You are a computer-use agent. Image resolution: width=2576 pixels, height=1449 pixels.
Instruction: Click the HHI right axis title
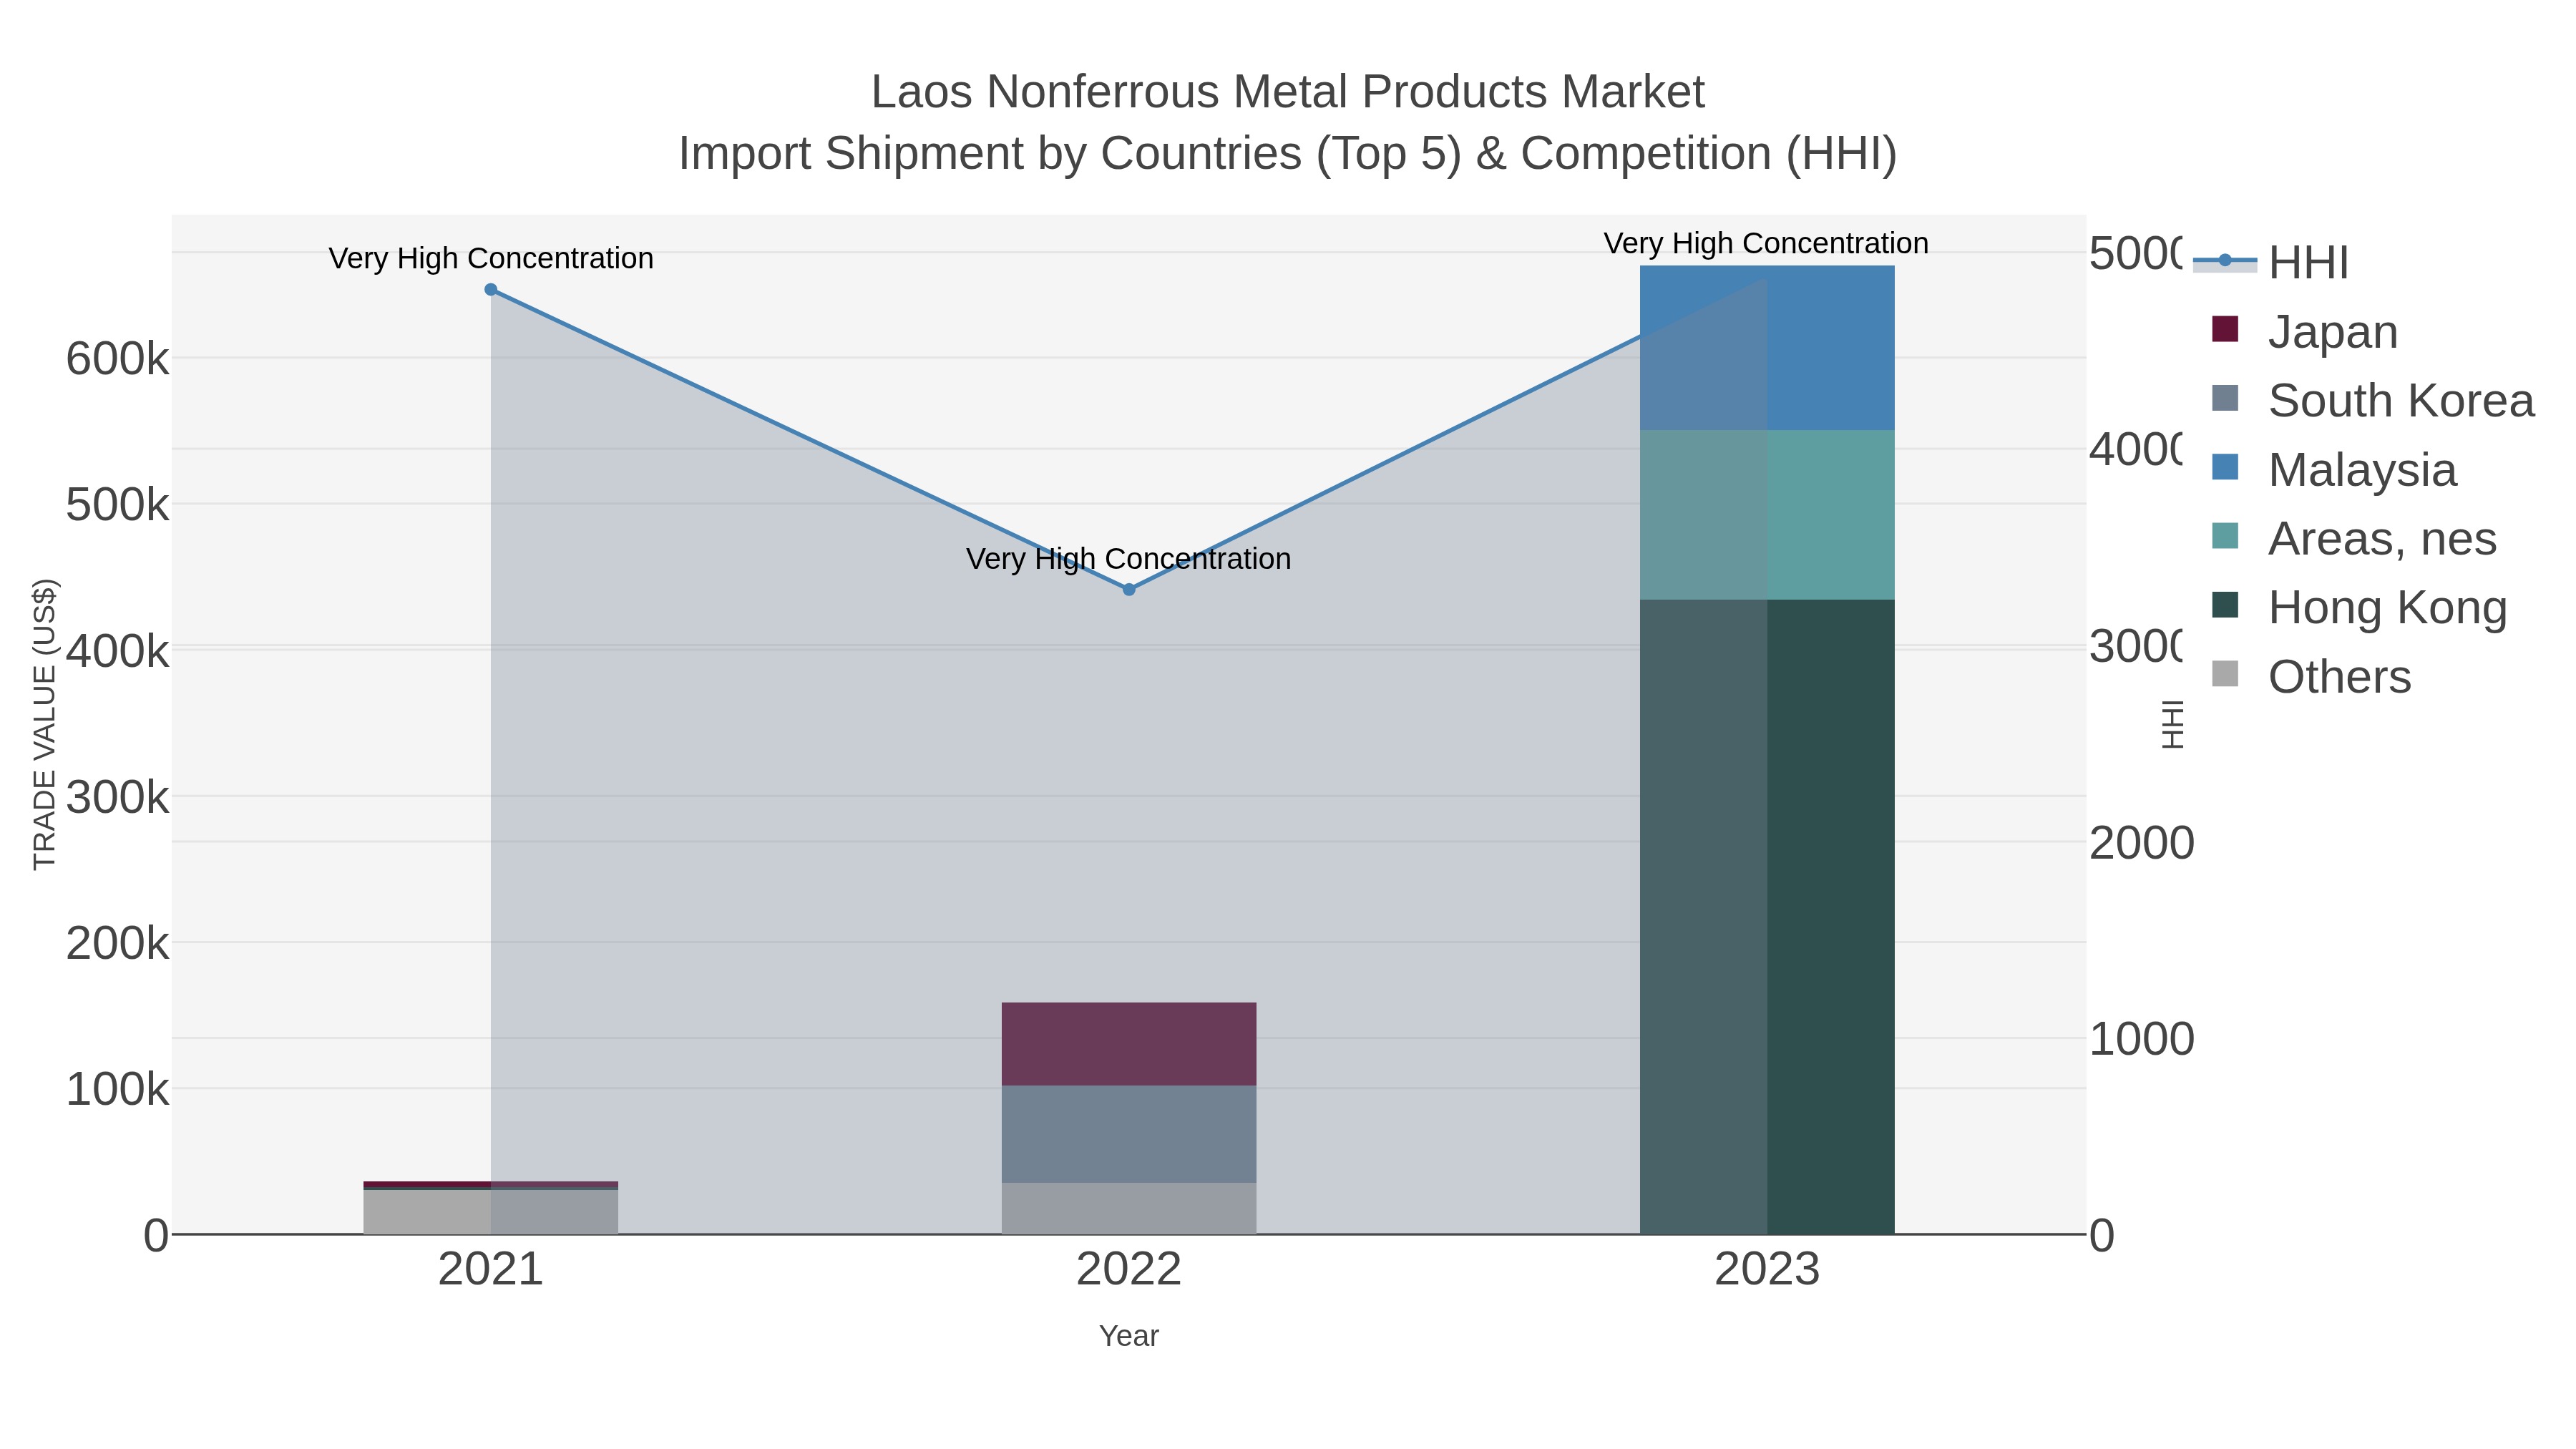tap(2173, 724)
